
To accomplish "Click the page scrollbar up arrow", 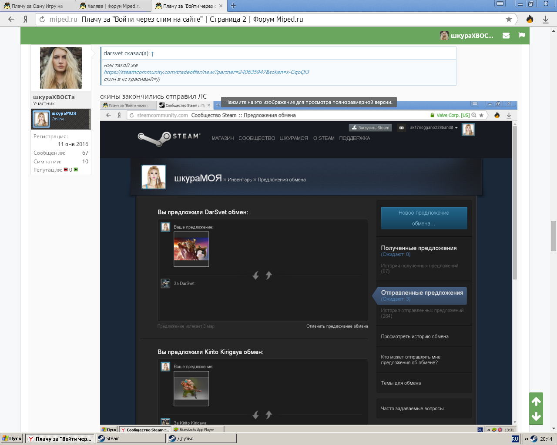I will 554,30.
